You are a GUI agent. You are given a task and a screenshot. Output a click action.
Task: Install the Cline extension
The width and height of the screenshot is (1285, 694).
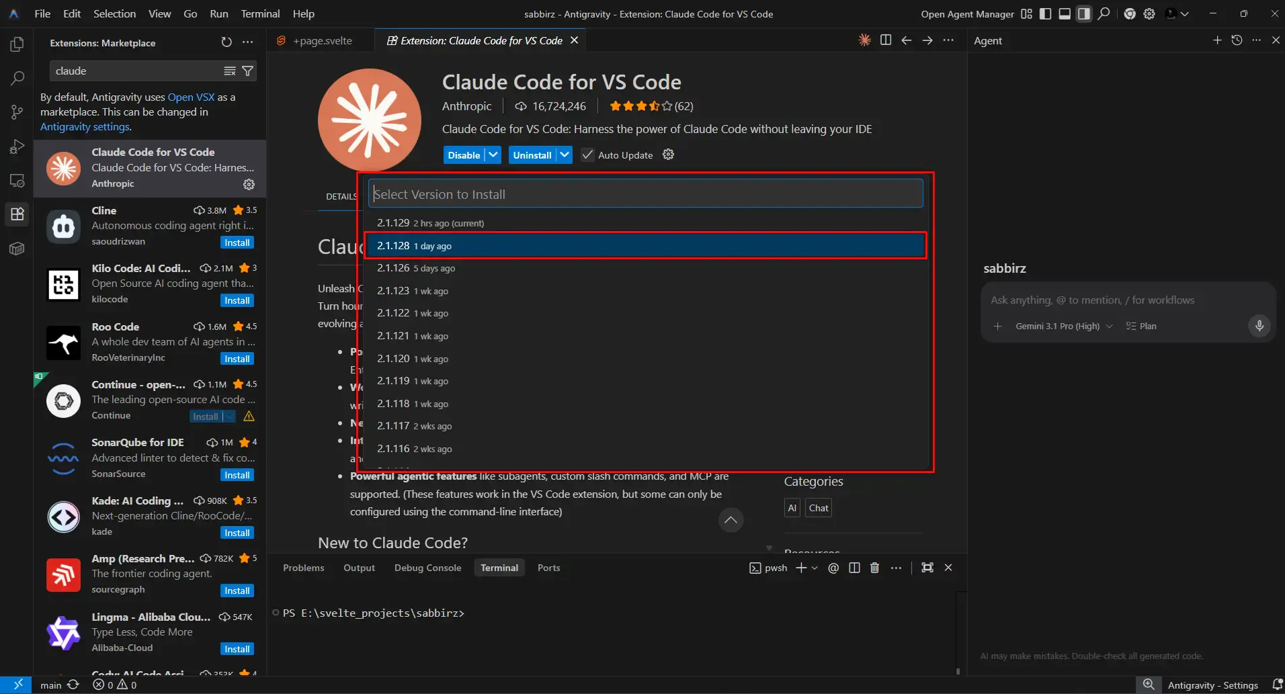point(237,243)
